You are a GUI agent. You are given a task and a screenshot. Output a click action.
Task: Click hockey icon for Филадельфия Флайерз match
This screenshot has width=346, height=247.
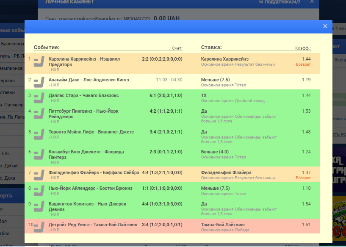(x=39, y=175)
